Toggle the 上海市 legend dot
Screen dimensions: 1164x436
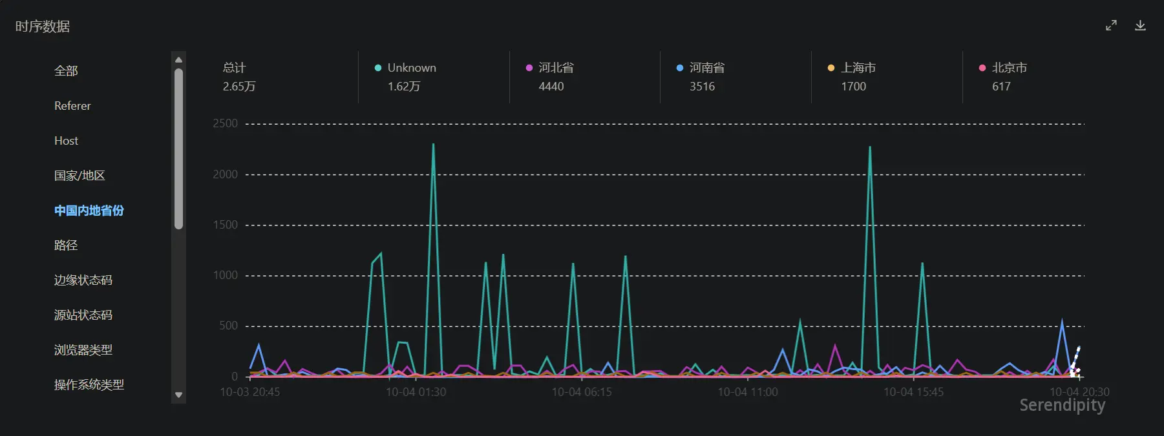click(831, 68)
